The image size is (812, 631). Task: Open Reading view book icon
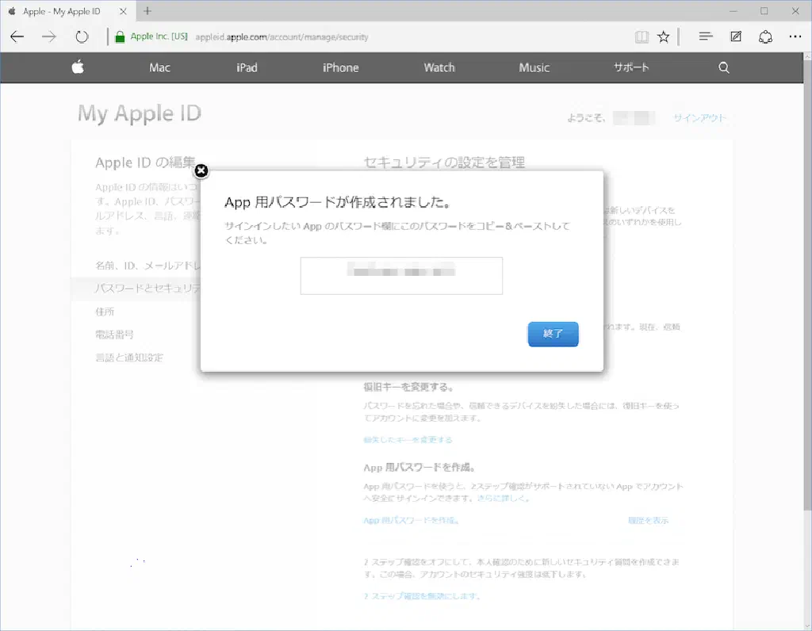[642, 36]
